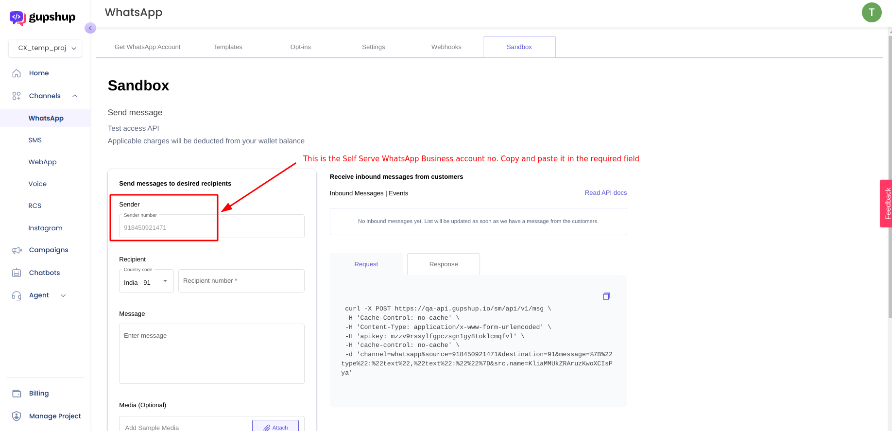
Task: Expand the Agent menu chevron
Action: tap(63, 295)
